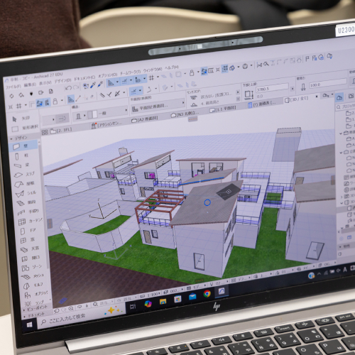The width and height of the screenshot is (355, 355).
Task: Select the Window (窓) tool
Action: pyautogui.click(x=28, y=240)
